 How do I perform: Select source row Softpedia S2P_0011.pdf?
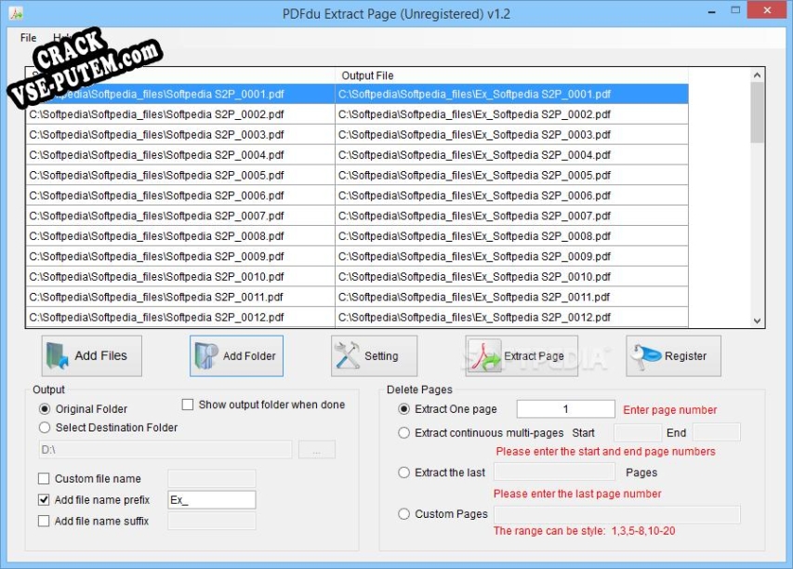tap(180, 297)
